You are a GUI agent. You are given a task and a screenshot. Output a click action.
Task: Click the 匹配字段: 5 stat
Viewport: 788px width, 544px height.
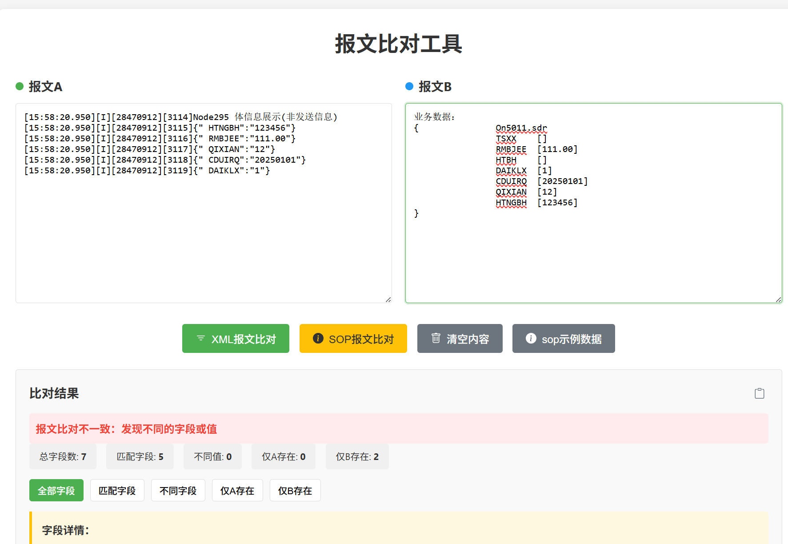(140, 456)
